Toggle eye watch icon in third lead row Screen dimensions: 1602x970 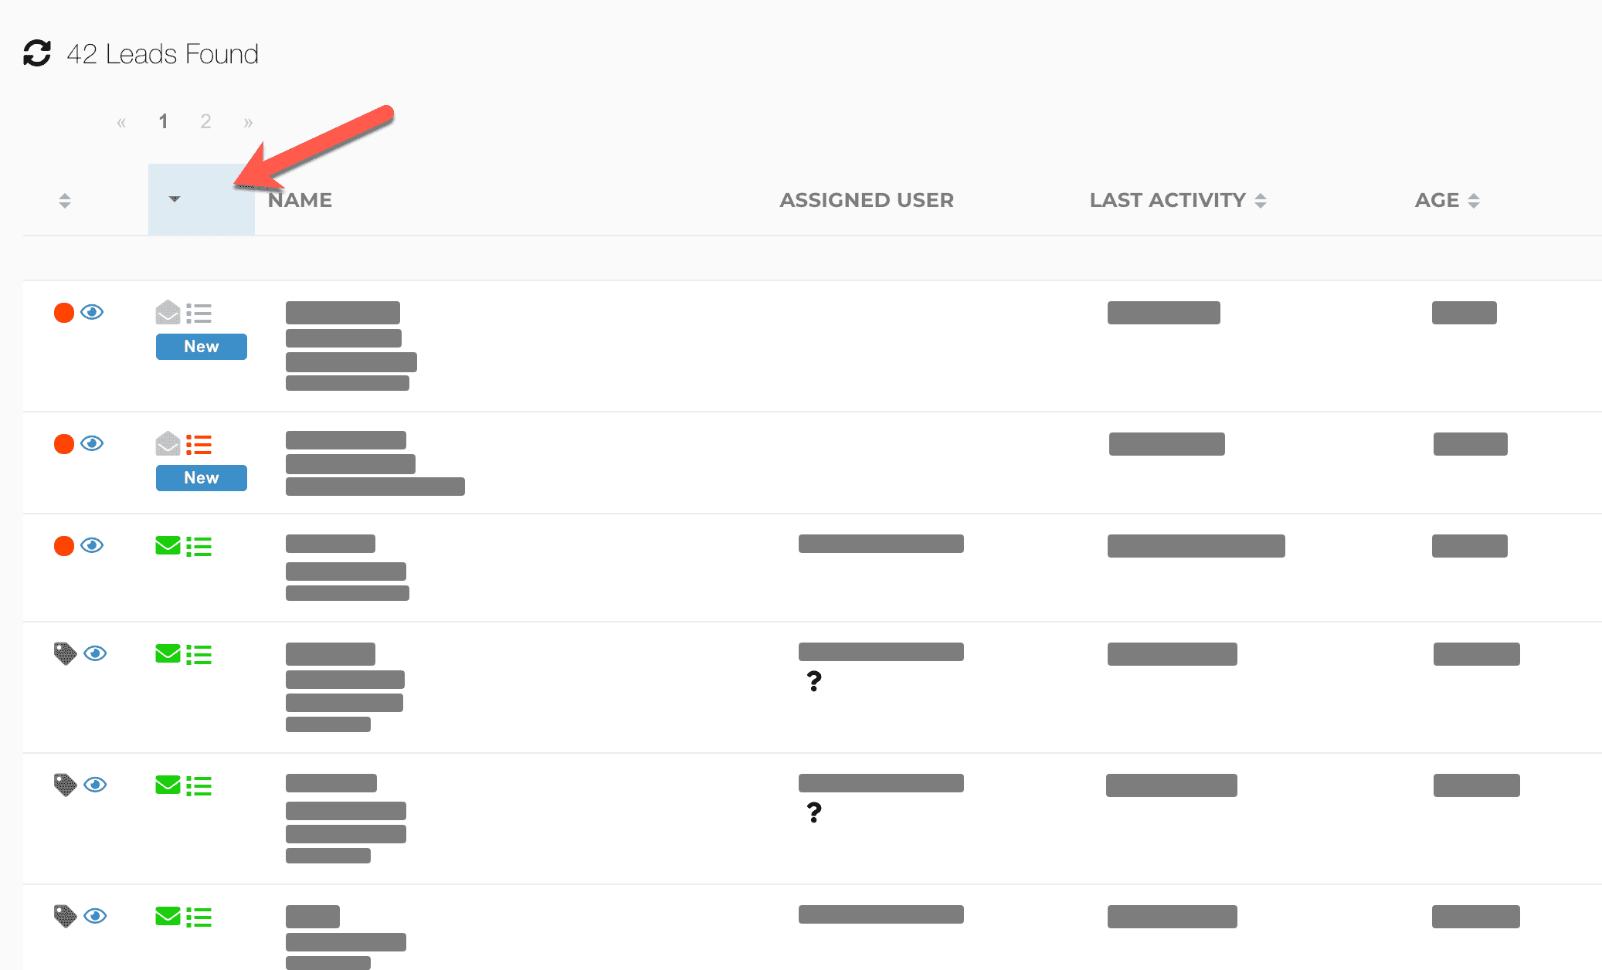coord(92,545)
